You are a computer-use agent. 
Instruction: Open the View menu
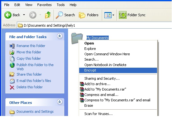click(x=29, y=5)
